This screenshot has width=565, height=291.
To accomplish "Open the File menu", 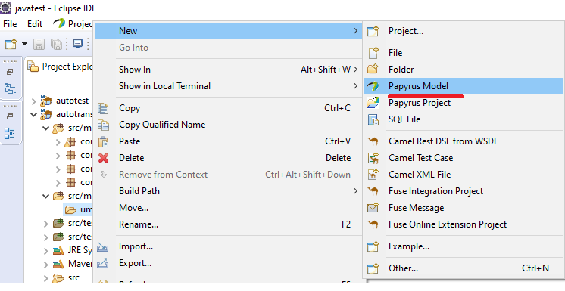I will tap(10, 24).
